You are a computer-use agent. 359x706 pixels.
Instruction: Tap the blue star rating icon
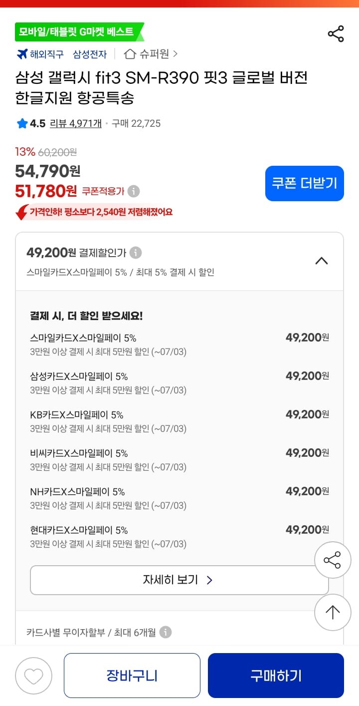(22, 123)
